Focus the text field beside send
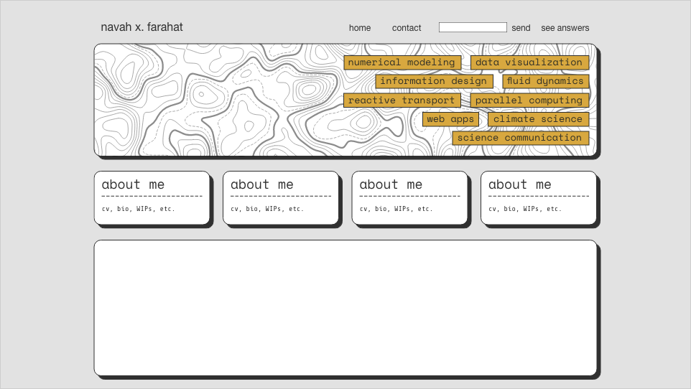The height and width of the screenshot is (389, 691). click(x=473, y=27)
